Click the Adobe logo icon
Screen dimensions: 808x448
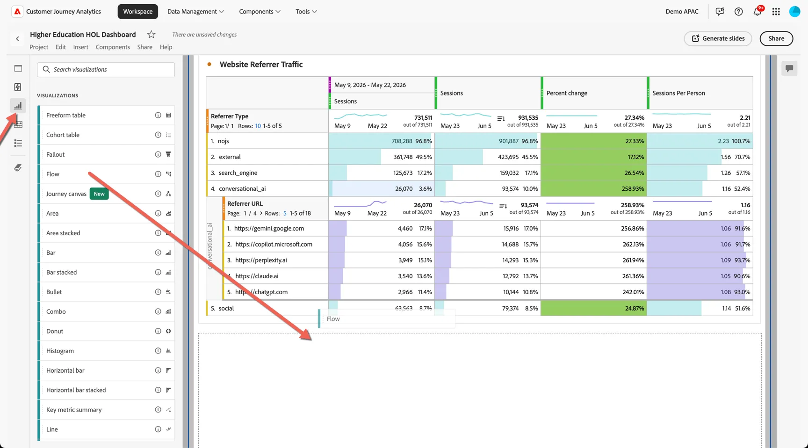click(17, 11)
